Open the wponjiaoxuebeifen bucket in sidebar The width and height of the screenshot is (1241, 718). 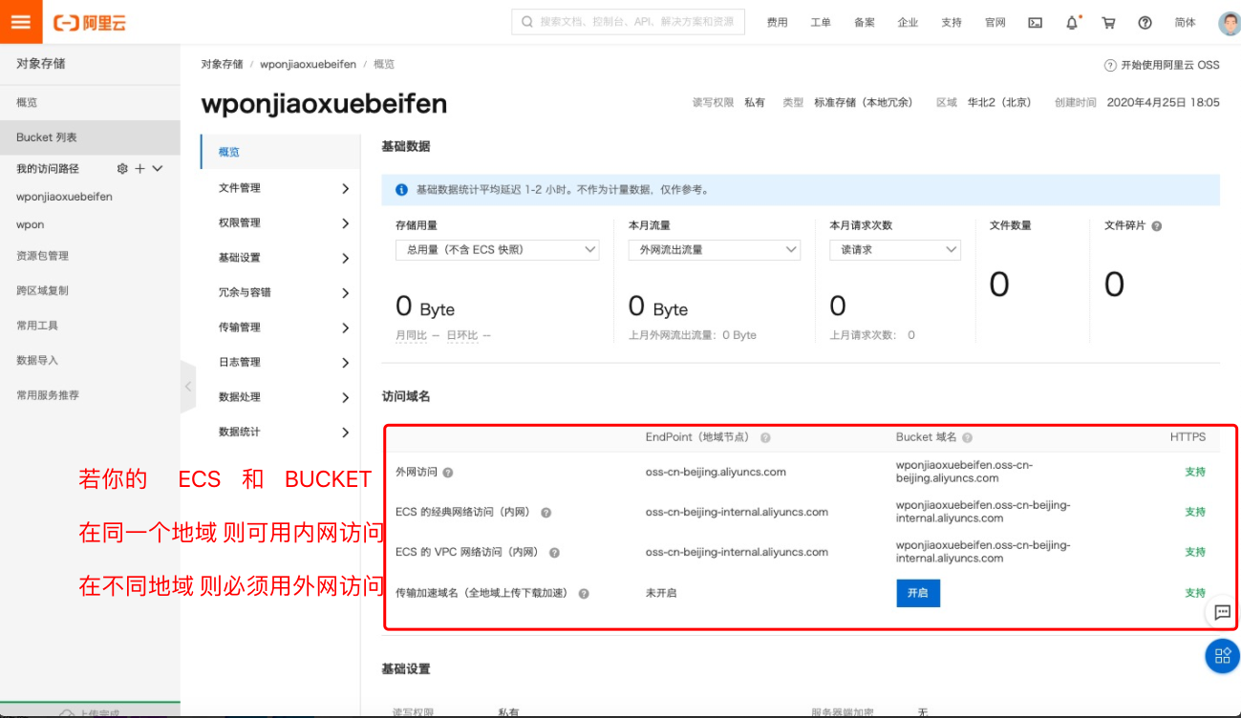[x=64, y=197]
